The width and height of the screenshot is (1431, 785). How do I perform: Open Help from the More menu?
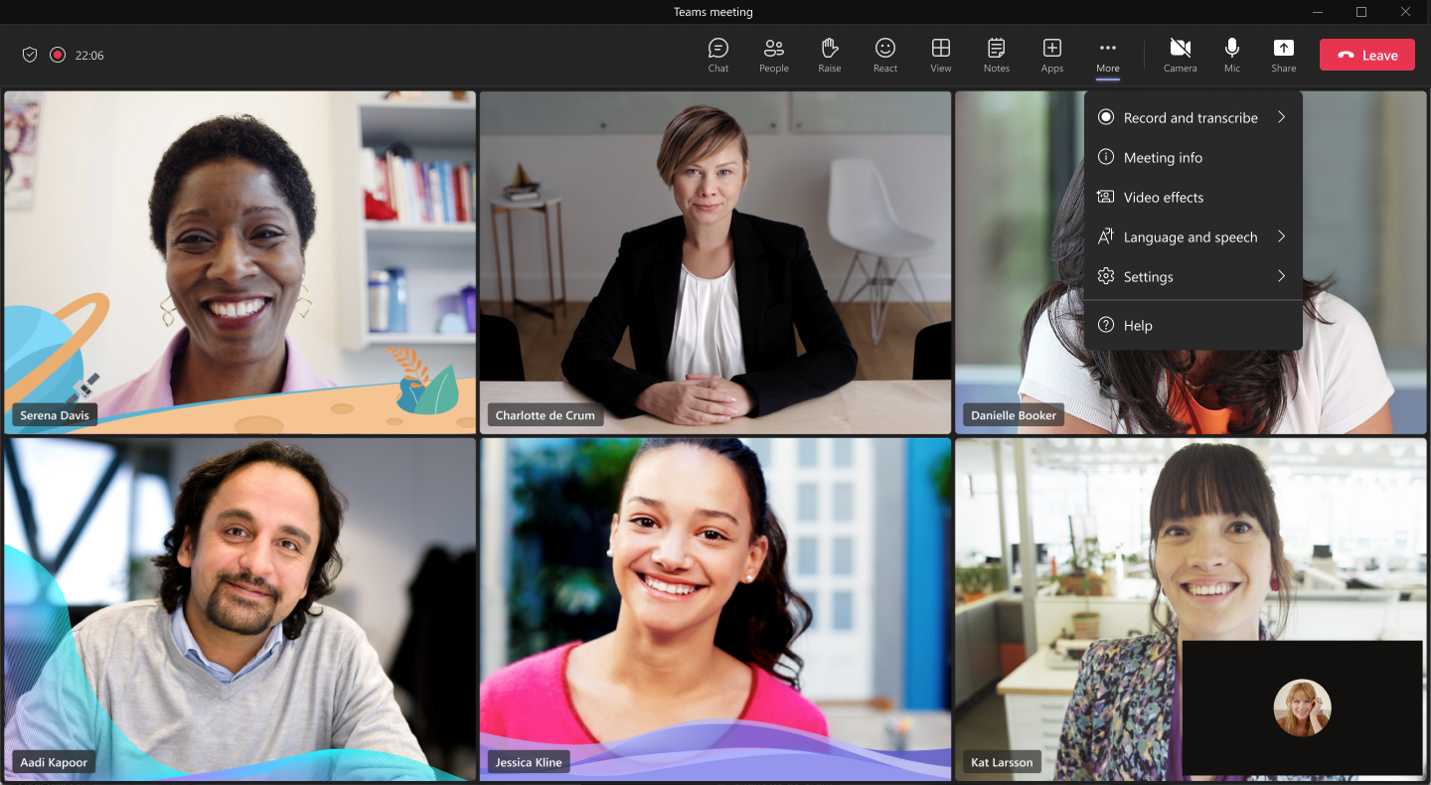click(x=1192, y=325)
